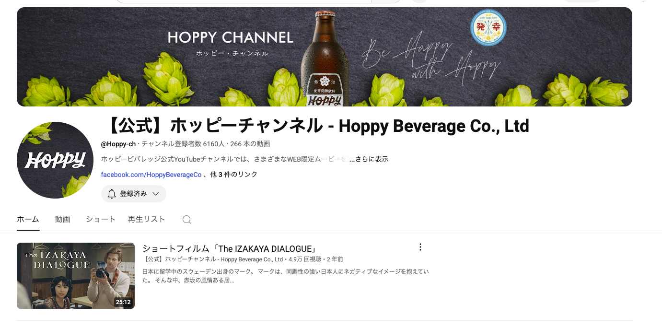Open the facebook.com/HoppyBeverageCo link

click(151, 175)
